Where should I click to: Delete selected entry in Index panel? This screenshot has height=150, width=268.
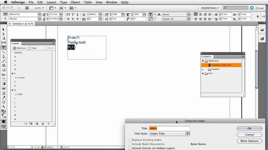pyautogui.click(x=49, y=124)
